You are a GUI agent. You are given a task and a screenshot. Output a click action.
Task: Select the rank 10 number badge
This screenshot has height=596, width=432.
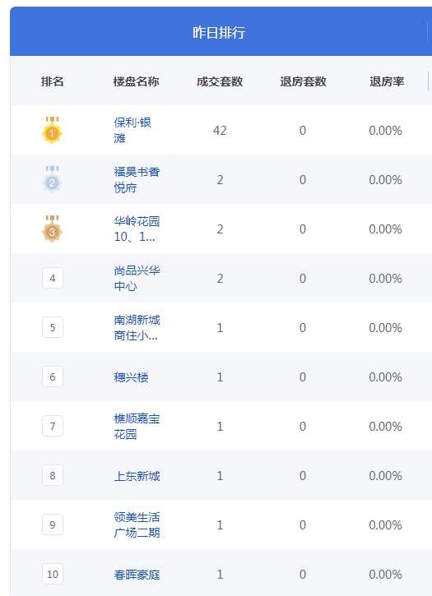[53, 574]
